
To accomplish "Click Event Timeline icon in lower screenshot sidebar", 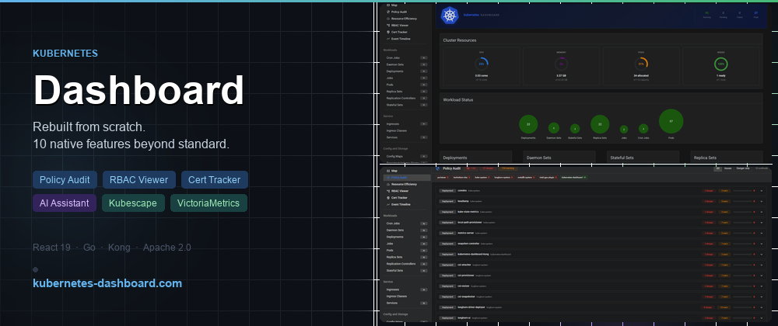I will (388, 204).
